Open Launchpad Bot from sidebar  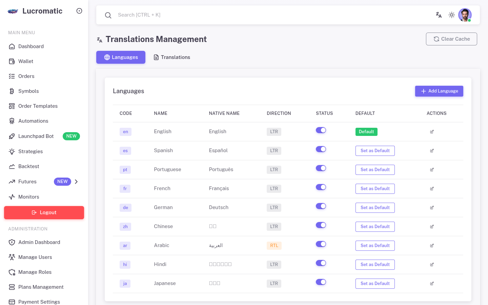coord(36,136)
